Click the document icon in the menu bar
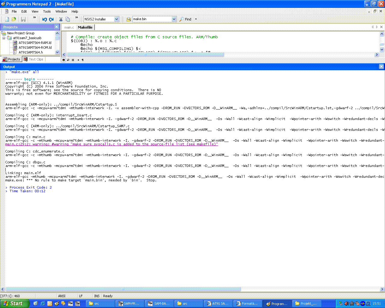The height and width of the screenshot is (308, 385). (7, 11)
